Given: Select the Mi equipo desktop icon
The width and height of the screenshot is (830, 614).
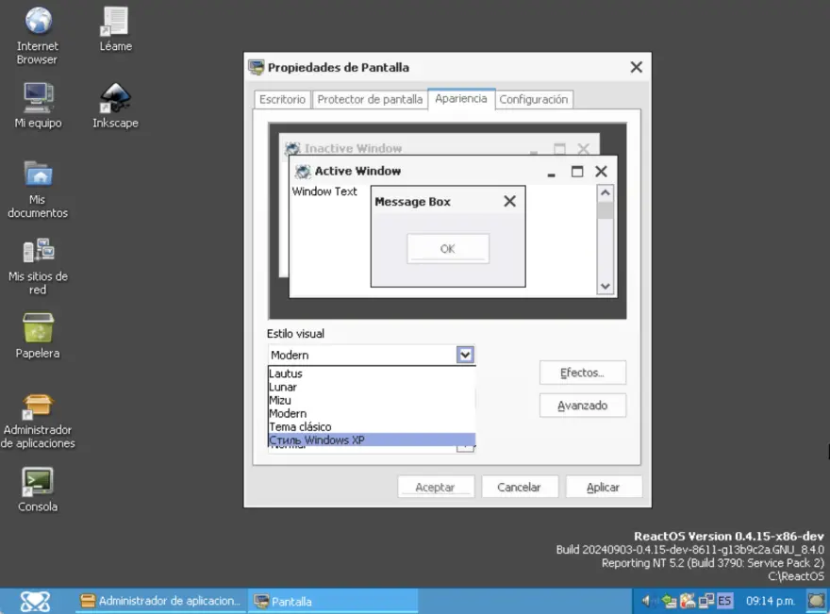Looking at the screenshot, I should click(x=38, y=106).
